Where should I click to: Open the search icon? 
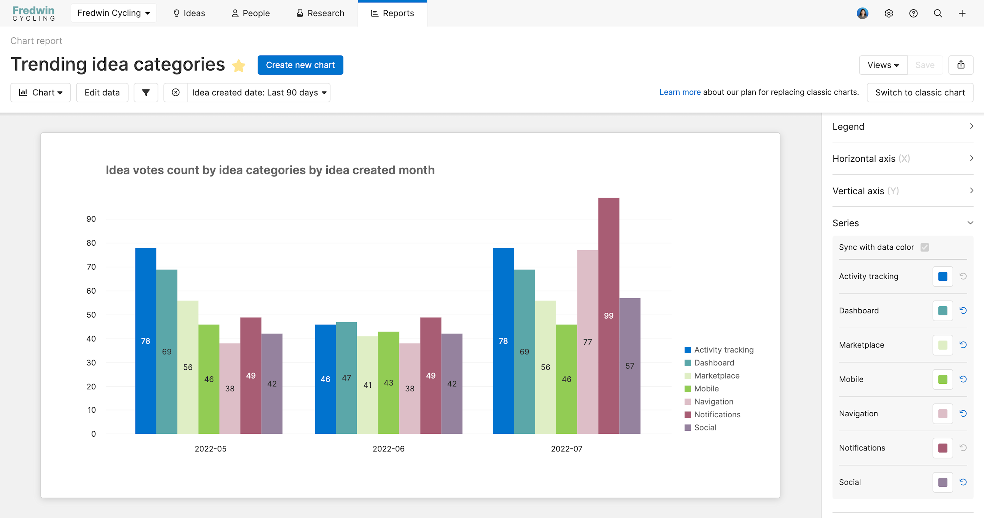938,13
